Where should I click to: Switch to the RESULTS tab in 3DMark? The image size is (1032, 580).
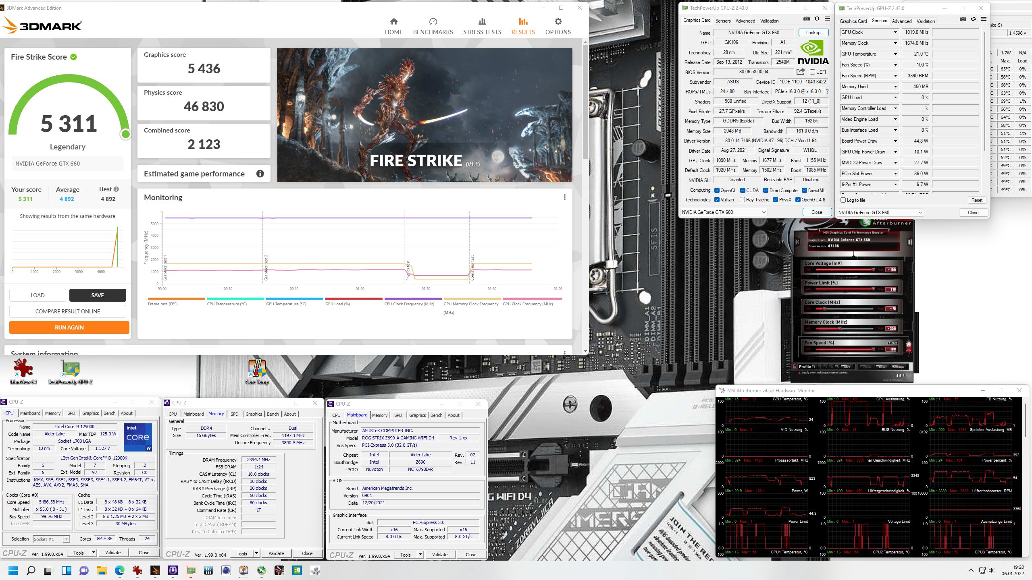(523, 26)
